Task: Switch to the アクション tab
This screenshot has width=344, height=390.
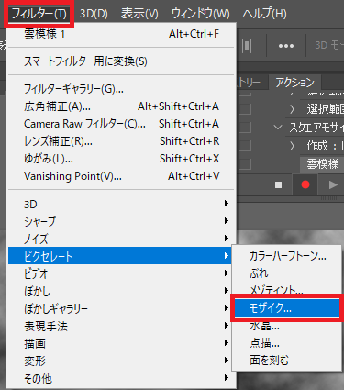Action: tap(294, 82)
